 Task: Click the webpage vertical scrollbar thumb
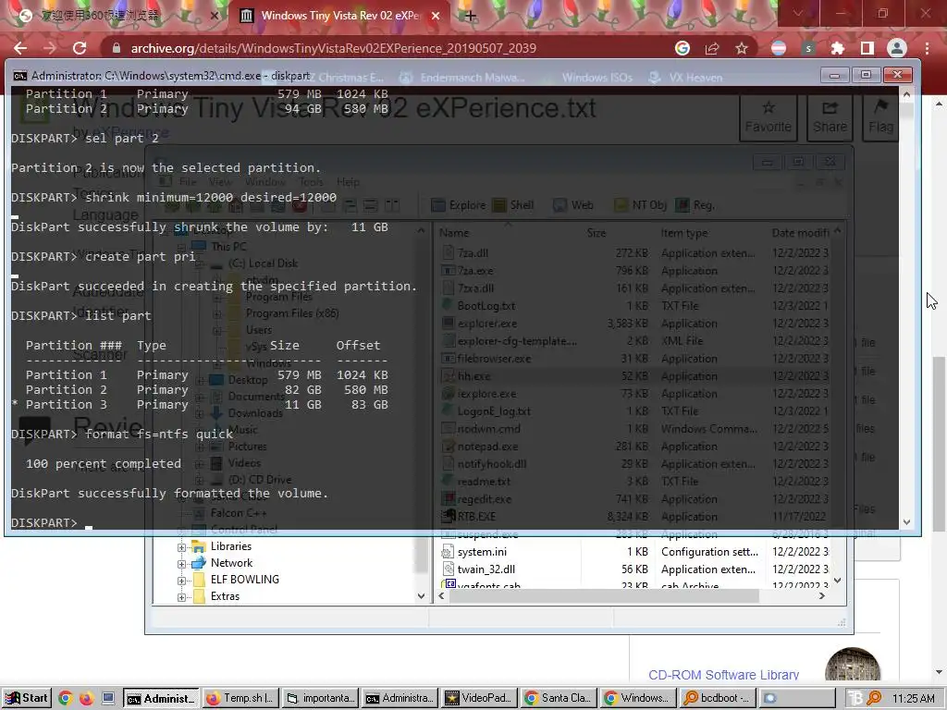click(940, 444)
